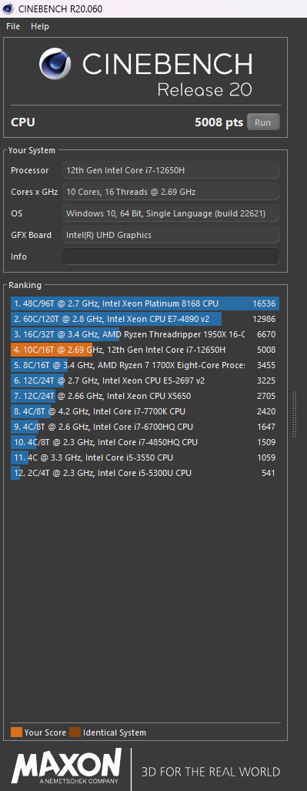Select ranking row Xeon CPU E5-2697 v2
This screenshot has height=791, width=307.
coord(145,380)
